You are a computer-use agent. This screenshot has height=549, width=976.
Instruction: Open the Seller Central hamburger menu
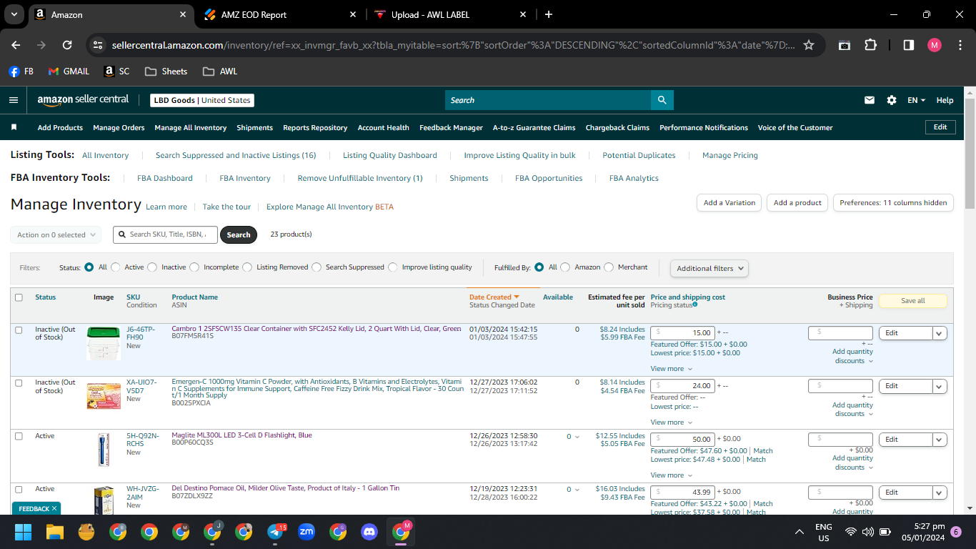[13, 100]
